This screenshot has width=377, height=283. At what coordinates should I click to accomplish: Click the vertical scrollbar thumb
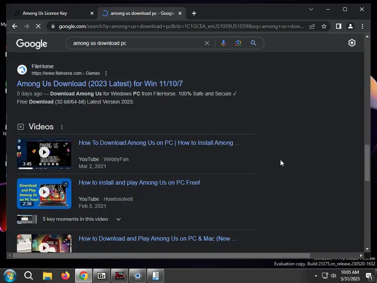367,163
